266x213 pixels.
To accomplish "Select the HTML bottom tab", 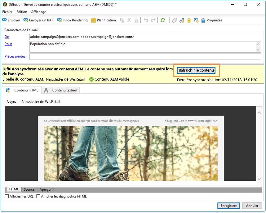I will pos(14,189).
